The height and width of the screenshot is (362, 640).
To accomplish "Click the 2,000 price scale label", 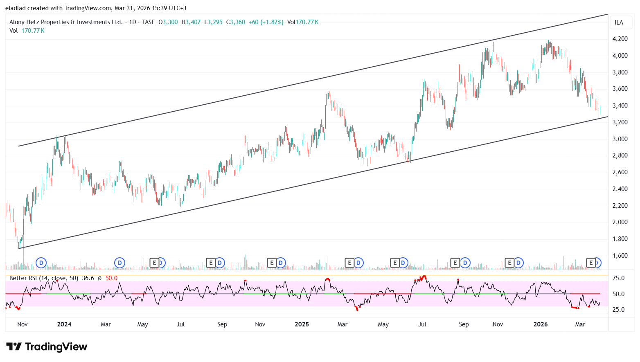I will pyautogui.click(x=620, y=222).
